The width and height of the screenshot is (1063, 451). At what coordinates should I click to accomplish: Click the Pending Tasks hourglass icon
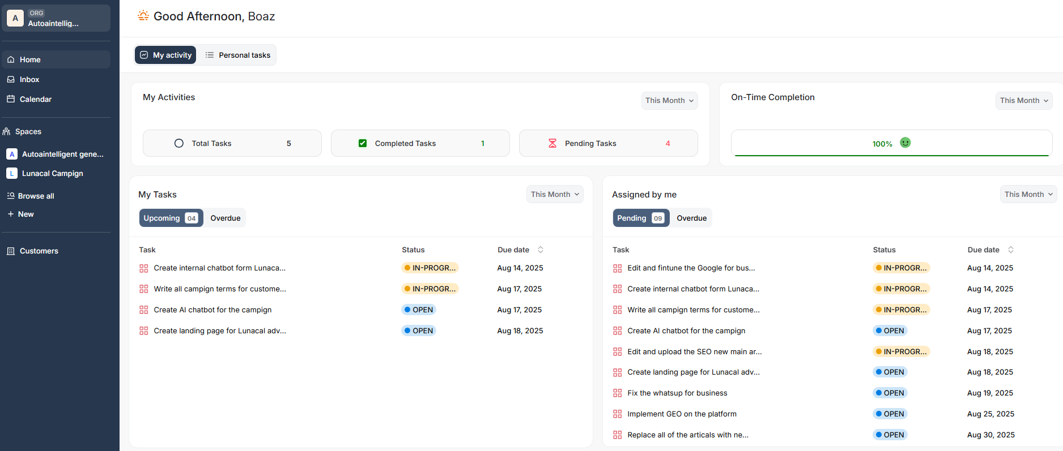click(552, 143)
